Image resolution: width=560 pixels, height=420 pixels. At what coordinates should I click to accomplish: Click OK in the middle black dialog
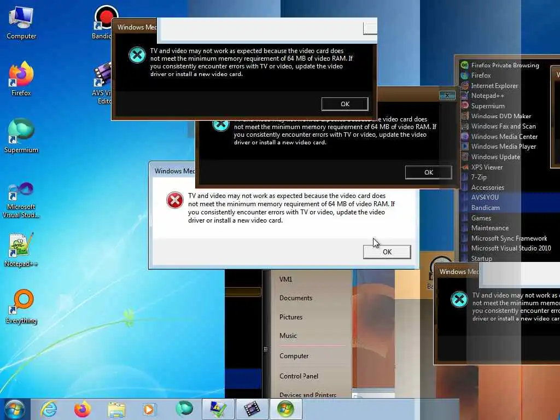(428, 172)
